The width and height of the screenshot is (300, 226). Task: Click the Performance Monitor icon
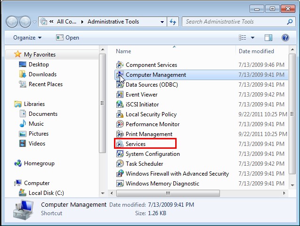click(x=120, y=124)
